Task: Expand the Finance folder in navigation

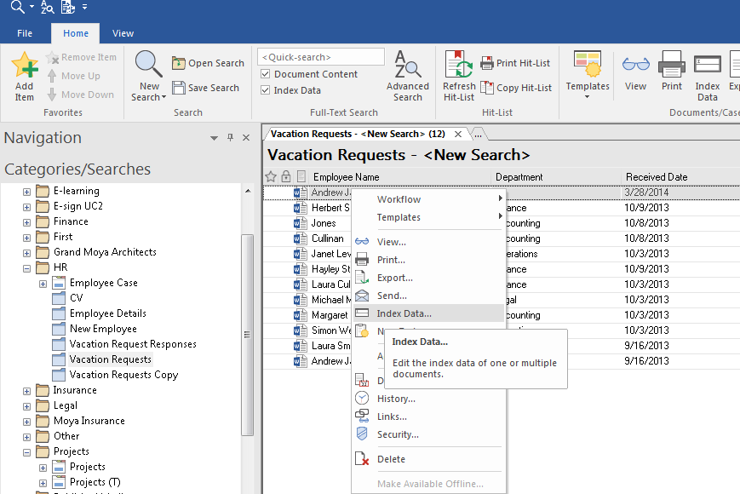Action: (x=26, y=221)
